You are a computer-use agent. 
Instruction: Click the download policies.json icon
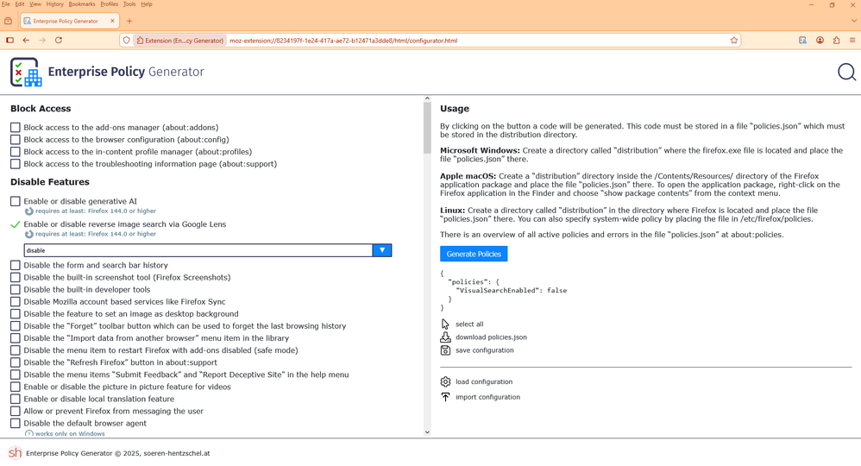coord(445,337)
